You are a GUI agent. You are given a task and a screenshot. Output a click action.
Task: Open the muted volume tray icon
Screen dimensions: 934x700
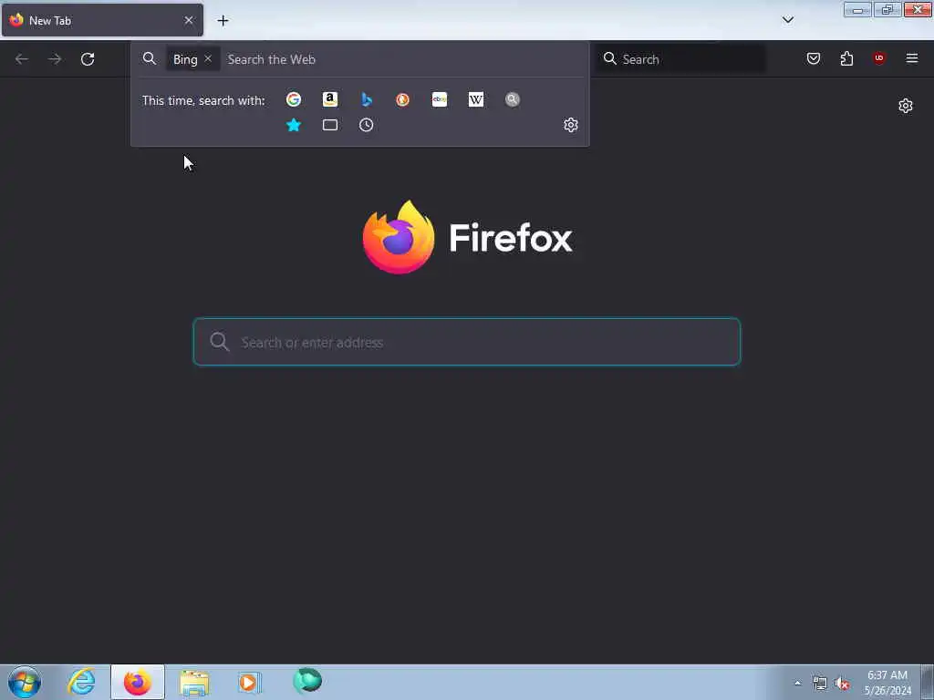point(842,684)
